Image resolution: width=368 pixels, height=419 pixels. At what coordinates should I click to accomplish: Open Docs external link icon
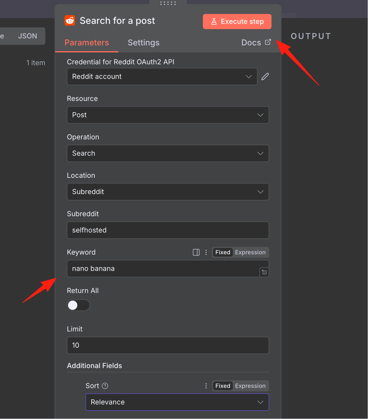pos(268,42)
